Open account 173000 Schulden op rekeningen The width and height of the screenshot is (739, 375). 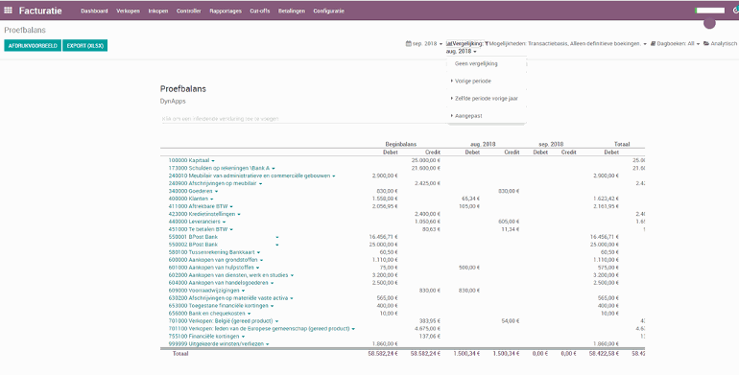click(x=222, y=168)
